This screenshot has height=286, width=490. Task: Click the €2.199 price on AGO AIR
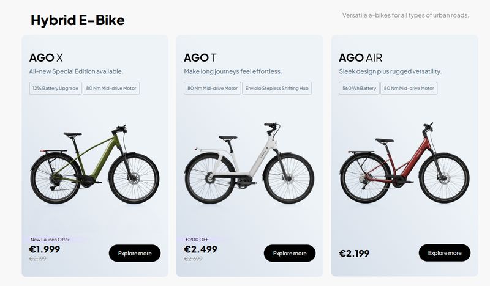click(x=354, y=253)
